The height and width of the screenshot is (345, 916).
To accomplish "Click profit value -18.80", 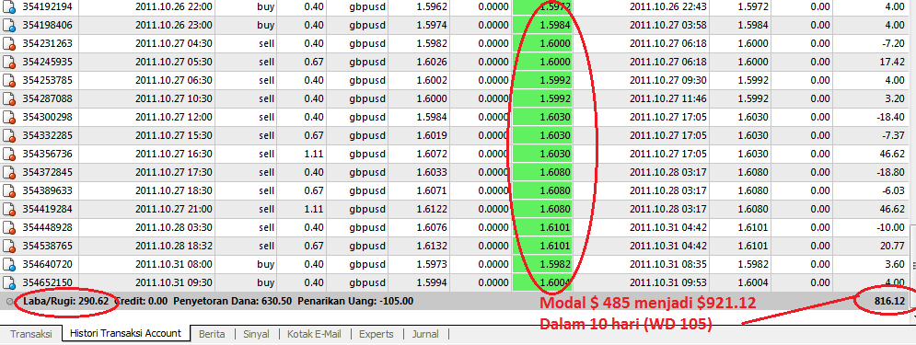I will (891, 172).
